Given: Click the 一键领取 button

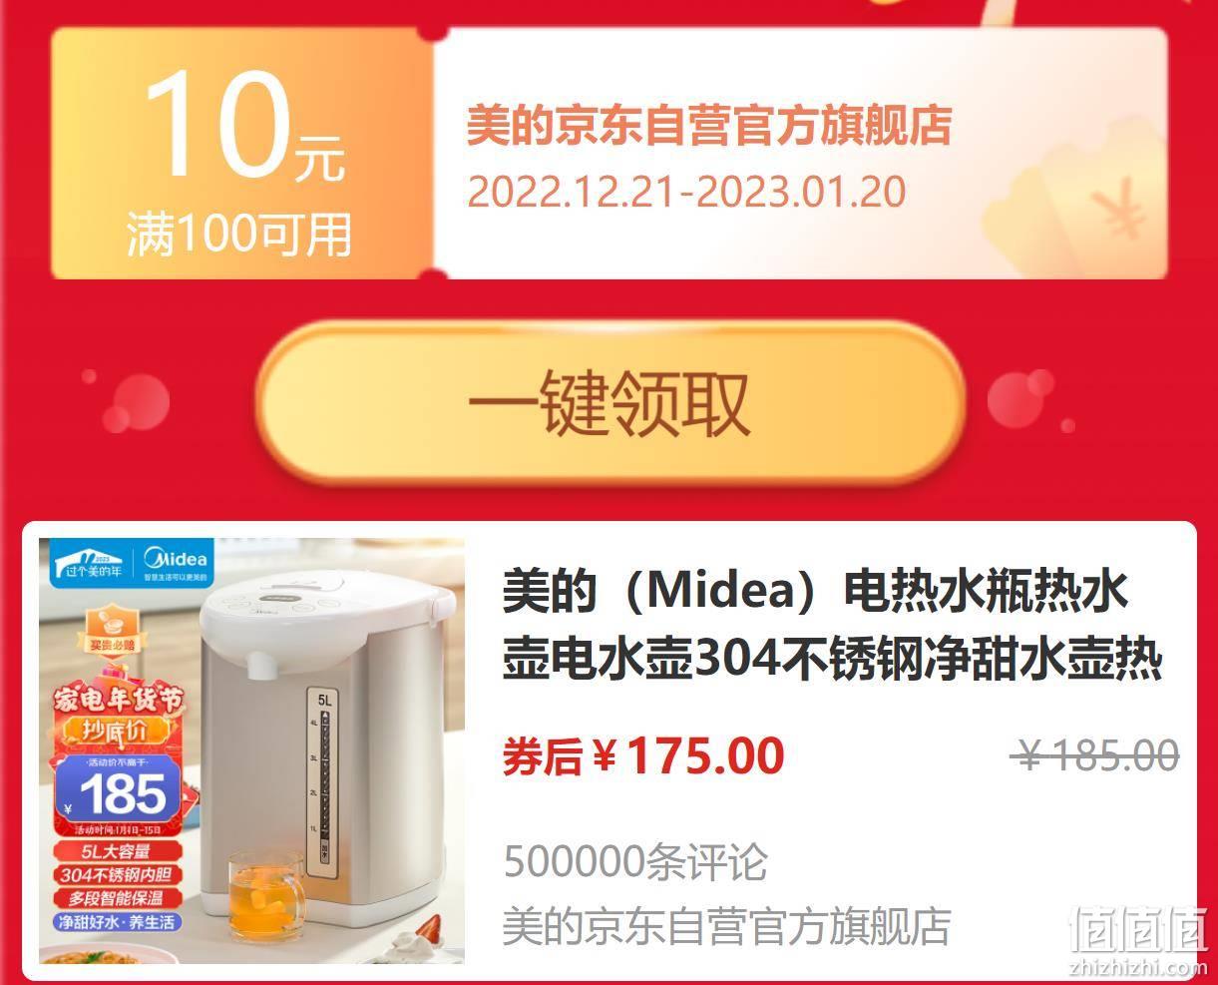Looking at the screenshot, I should [x=609, y=403].
